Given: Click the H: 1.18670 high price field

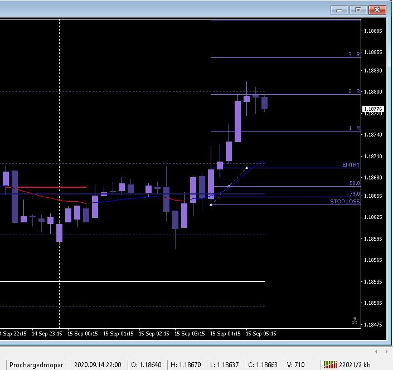Looking at the screenshot, I should pos(186,365).
